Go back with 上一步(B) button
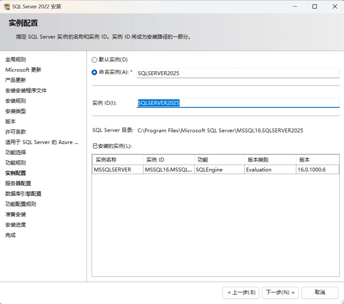 tap(241, 293)
